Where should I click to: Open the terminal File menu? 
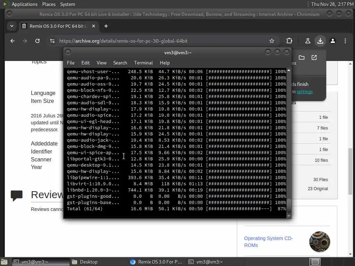[71, 63]
